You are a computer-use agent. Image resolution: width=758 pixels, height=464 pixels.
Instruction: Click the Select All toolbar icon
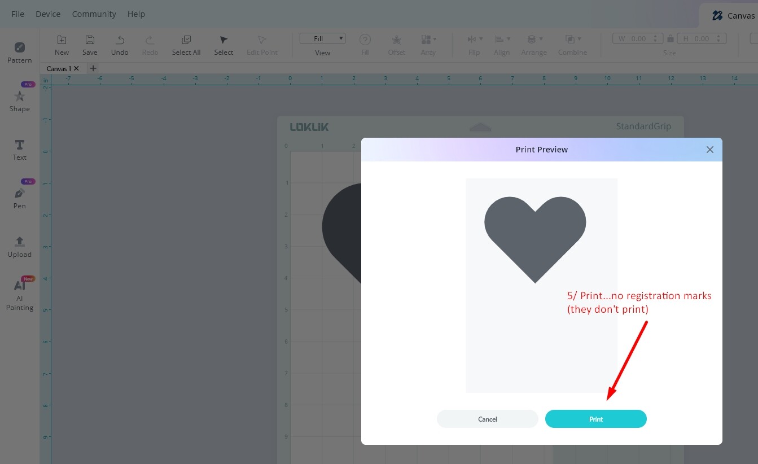pyautogui.click(x=186, y=40)
